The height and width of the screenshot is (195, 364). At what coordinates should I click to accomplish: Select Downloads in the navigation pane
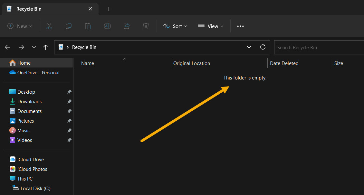click(29, 102)
